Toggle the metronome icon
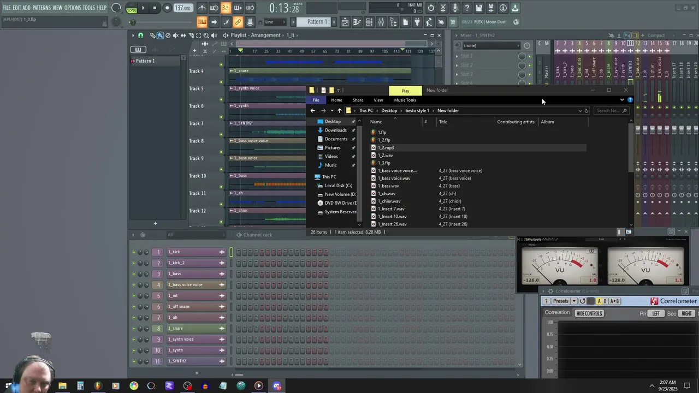The image size is (699, 393). (202, 8)
